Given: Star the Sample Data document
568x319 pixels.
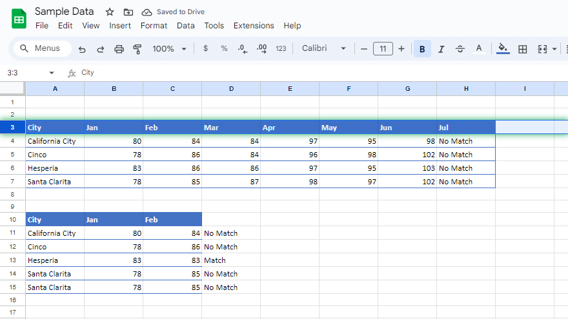Looking at the screenshot, I should (x=109, y=12).
